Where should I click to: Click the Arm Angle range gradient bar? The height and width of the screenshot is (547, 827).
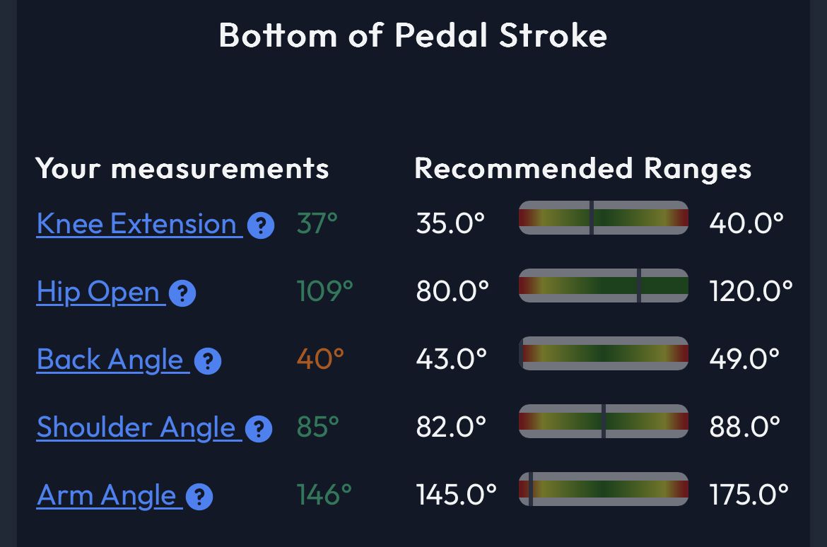[603, 489]
